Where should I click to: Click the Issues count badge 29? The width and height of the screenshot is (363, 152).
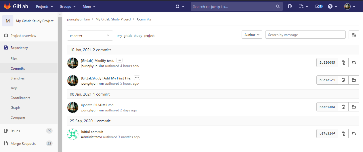49,131
